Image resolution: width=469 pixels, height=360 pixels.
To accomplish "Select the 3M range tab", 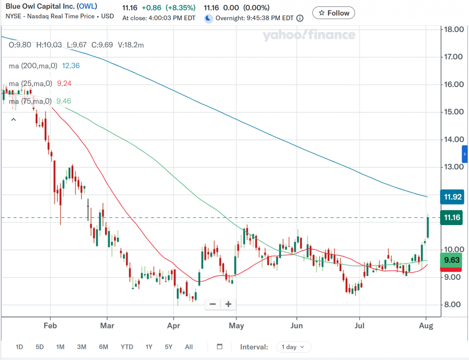I will (82, 347).
